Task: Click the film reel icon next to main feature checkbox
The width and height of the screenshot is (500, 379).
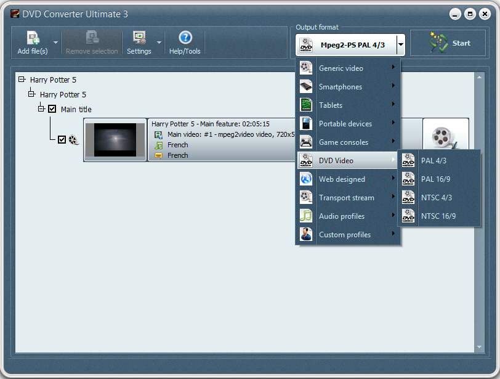Action: click(x=74, y=140)
